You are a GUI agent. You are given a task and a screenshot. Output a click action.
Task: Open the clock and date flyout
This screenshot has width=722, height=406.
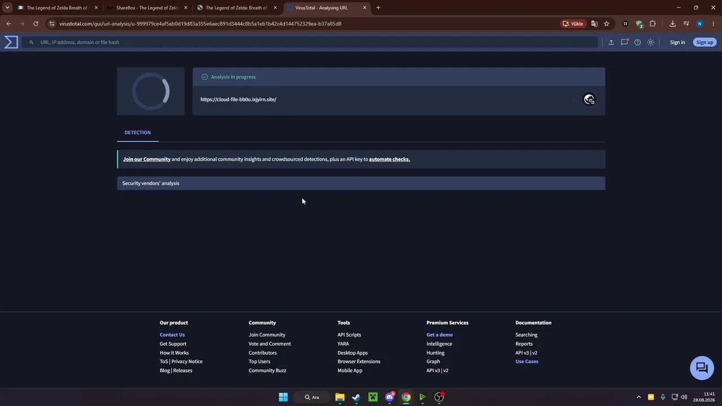(705, 397)
